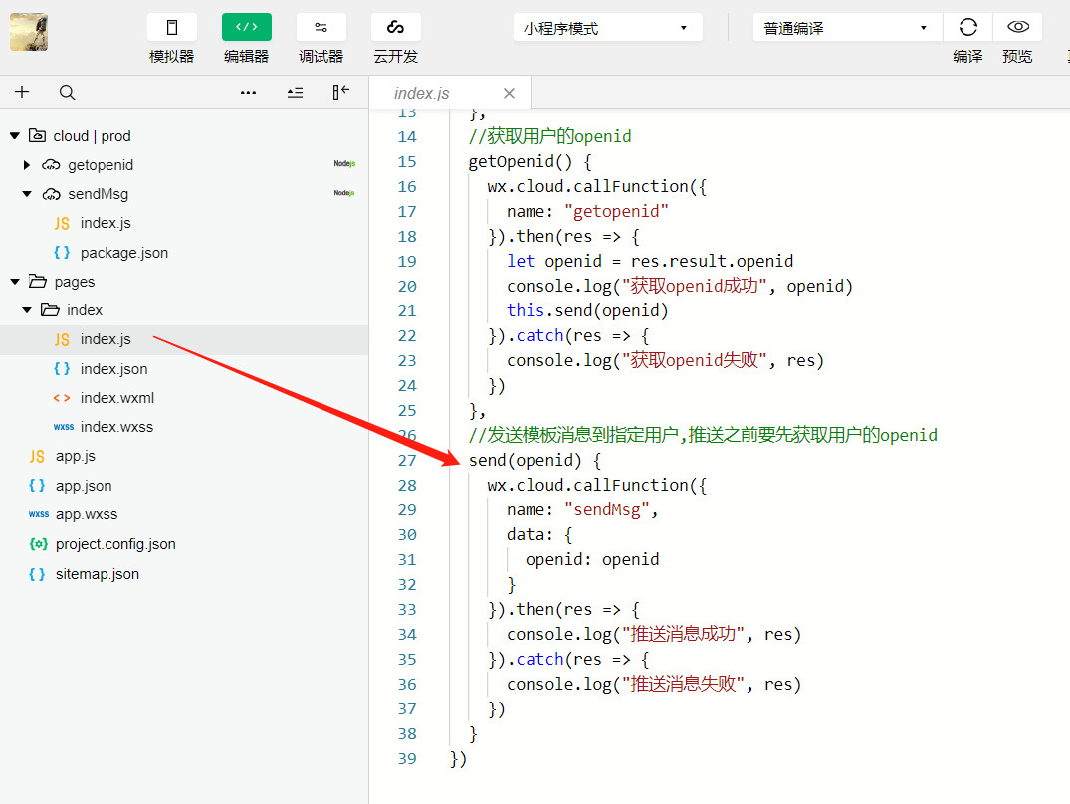The height and width of the screenshot is (804, 1070).
Task: Open cloud development (云开发) console
Action: [x=396, y=27]
